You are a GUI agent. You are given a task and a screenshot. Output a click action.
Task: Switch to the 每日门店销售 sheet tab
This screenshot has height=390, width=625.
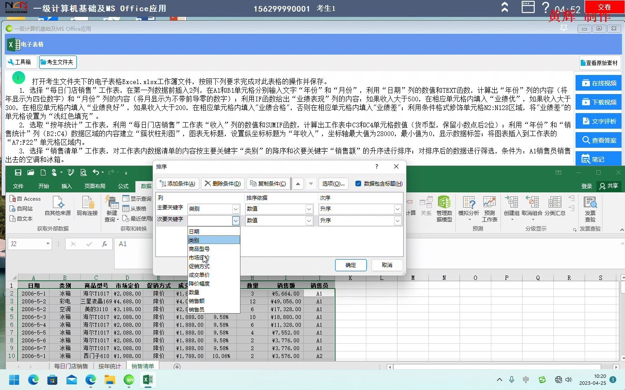[x=71, y=367]
